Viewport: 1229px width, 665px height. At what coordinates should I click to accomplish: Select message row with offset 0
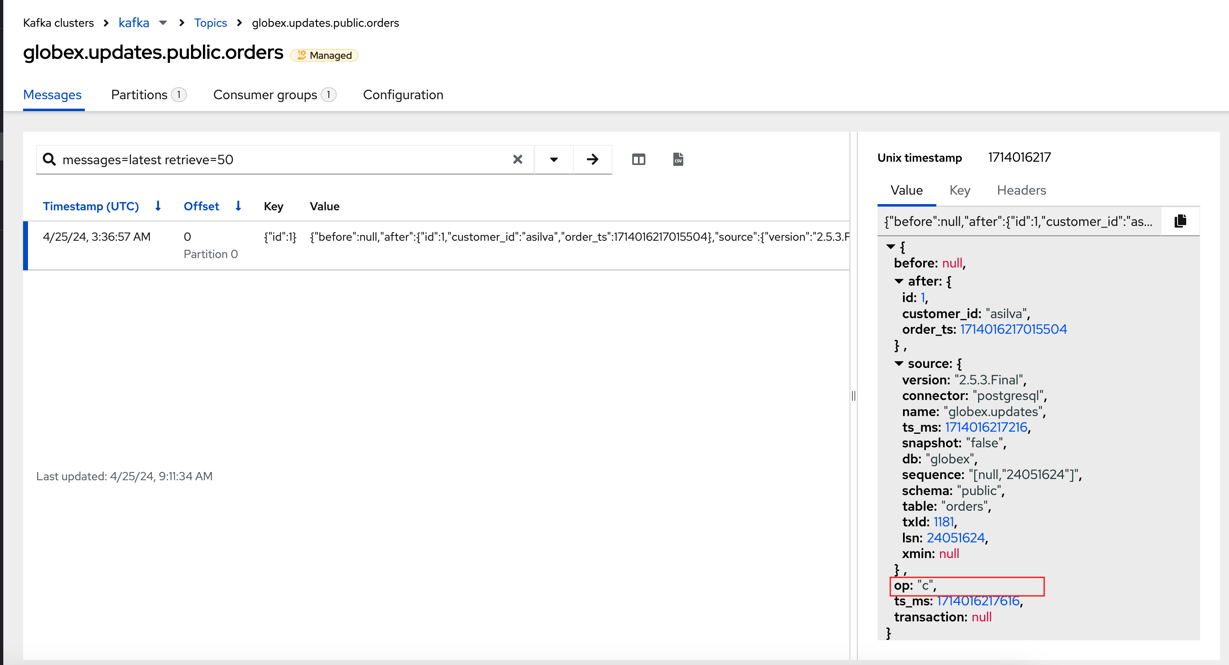(437, 245)
